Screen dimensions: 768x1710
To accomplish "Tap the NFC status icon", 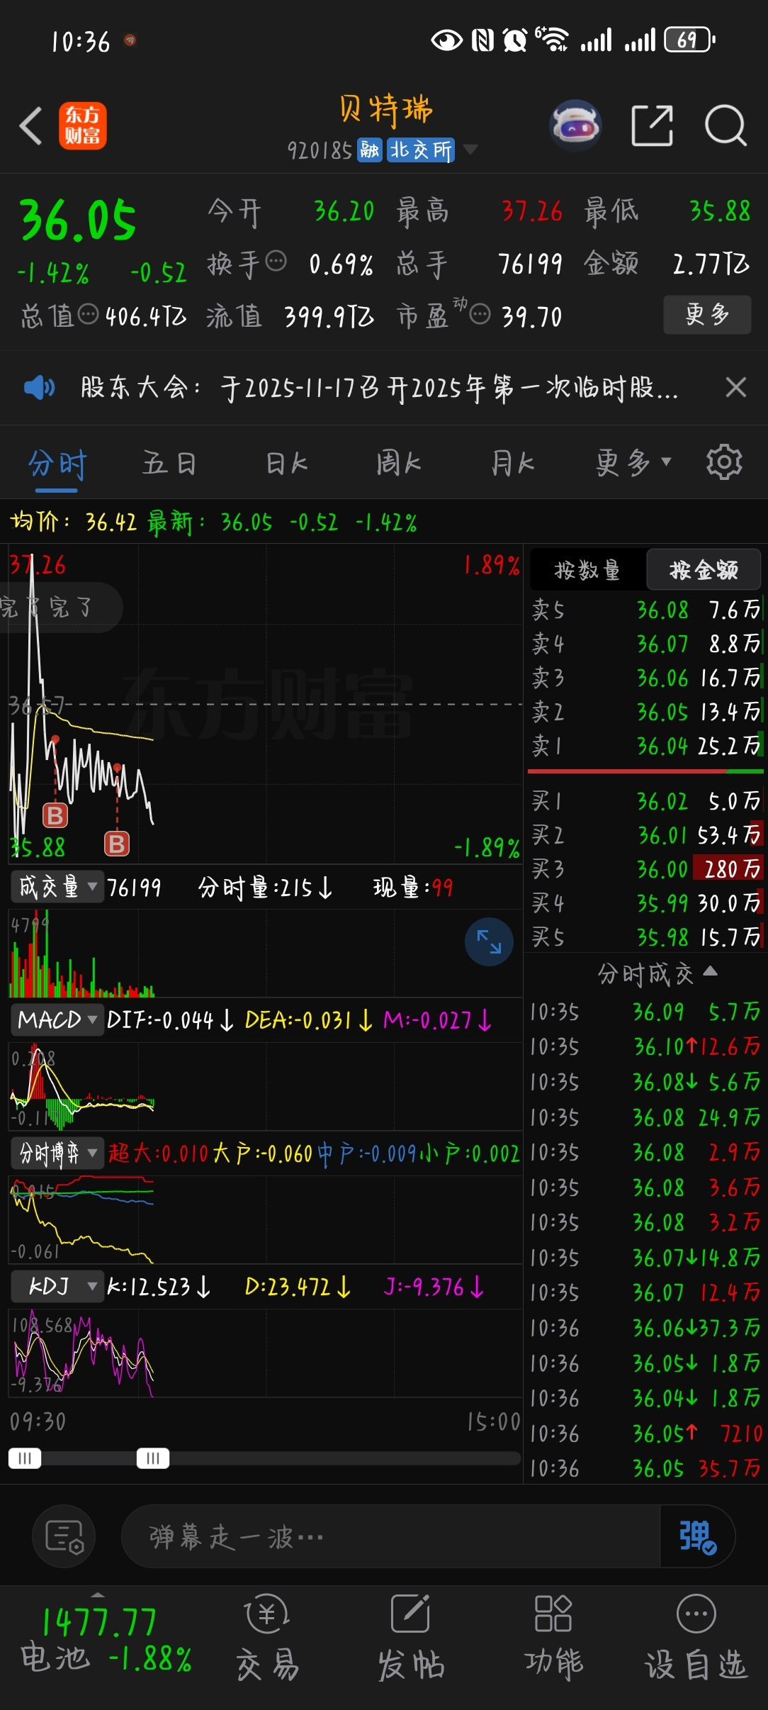I will click(482, 40).
